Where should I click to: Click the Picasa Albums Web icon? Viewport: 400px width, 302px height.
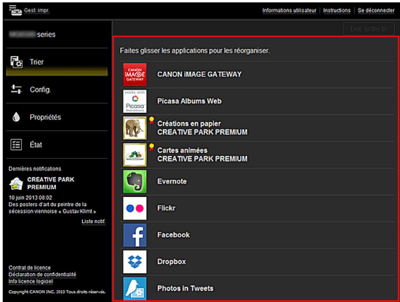[x=135, y=101]
